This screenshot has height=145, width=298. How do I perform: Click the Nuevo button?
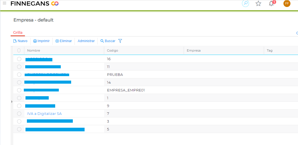[20, 41]
